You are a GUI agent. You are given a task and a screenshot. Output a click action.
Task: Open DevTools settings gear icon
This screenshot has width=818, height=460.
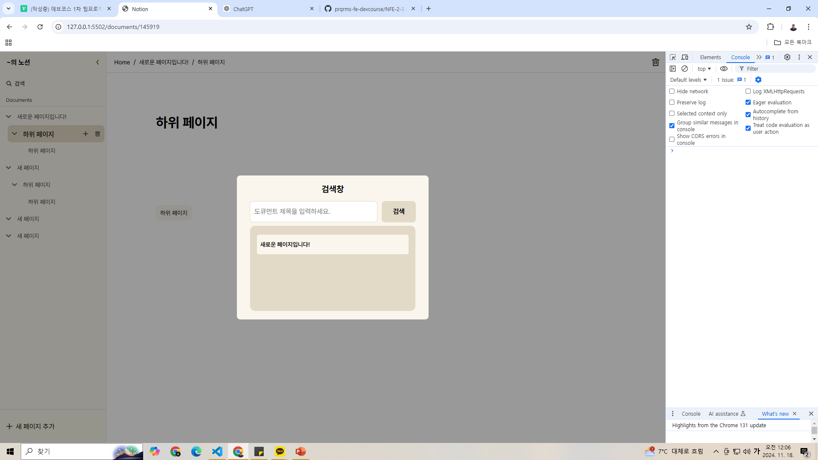pyautogui.click(x=787, y=57)
